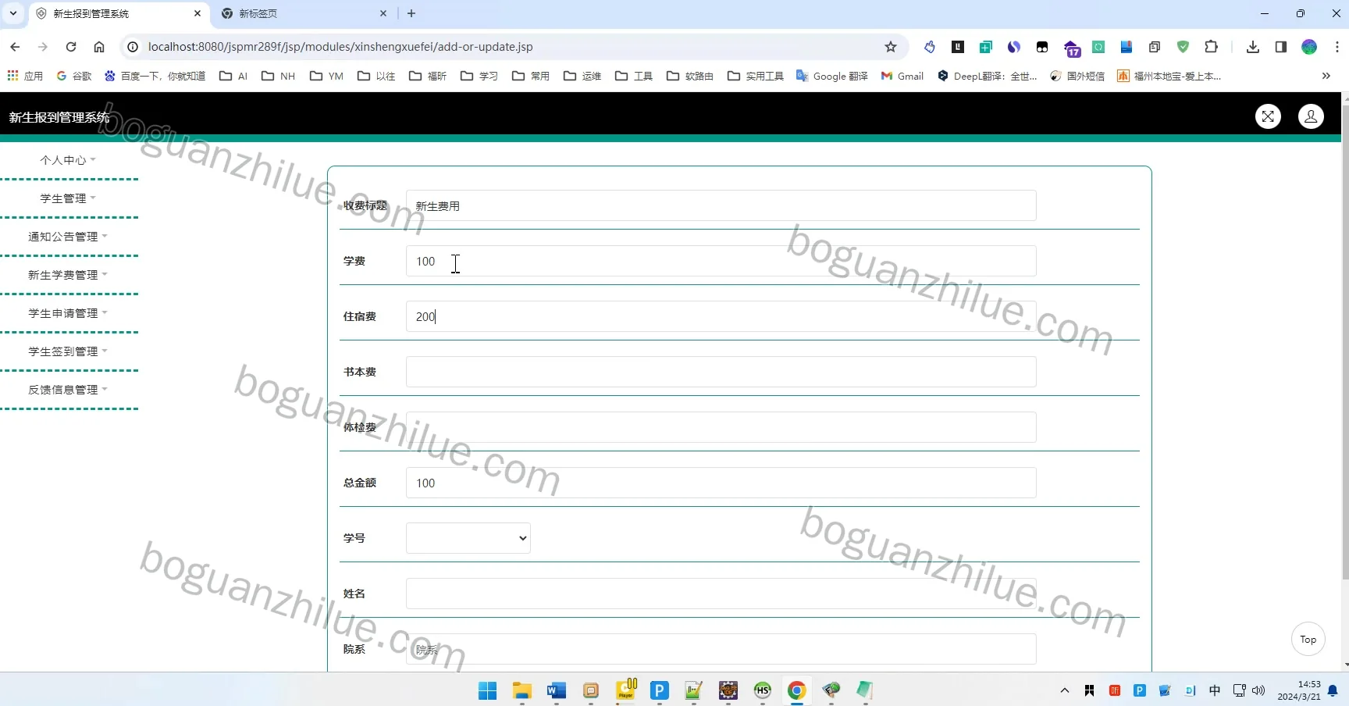Screen dimensions: 1349x706
Task: Open the user profile avatar icon
Action: (1311, 117)
